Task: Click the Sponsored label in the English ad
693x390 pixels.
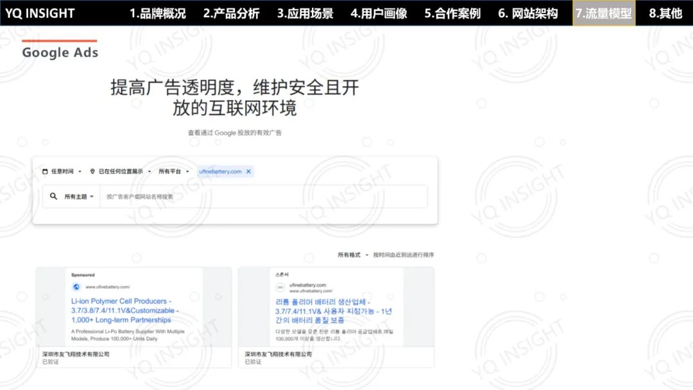Action: (x=83, y=275)
